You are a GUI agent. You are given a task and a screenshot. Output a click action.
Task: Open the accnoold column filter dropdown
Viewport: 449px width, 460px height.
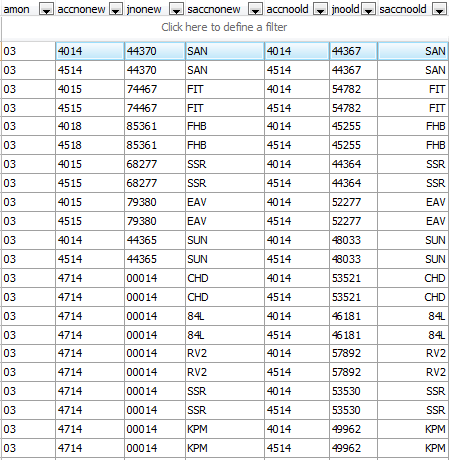[x=320, y=9]
